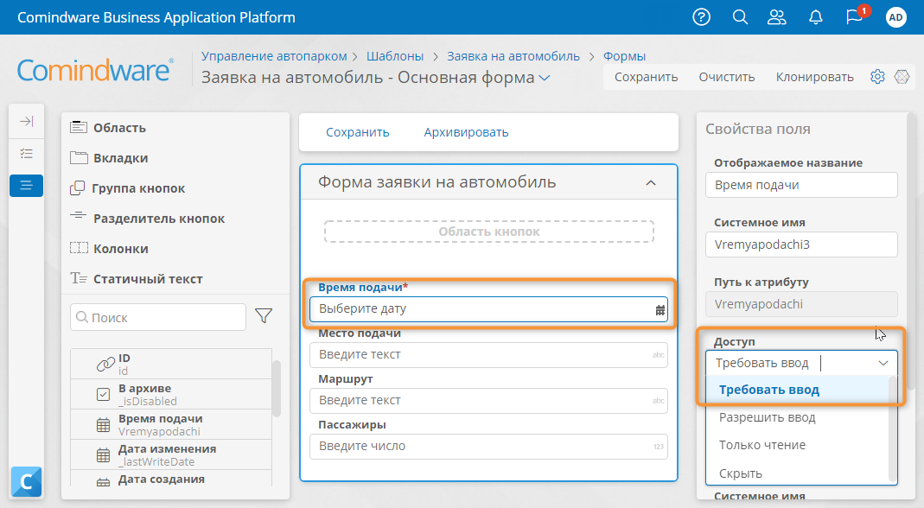The width and height of the screenshot is (924, 508).
Task: Focus the Поиск attribute search field
Action: [x=158, y=317]
